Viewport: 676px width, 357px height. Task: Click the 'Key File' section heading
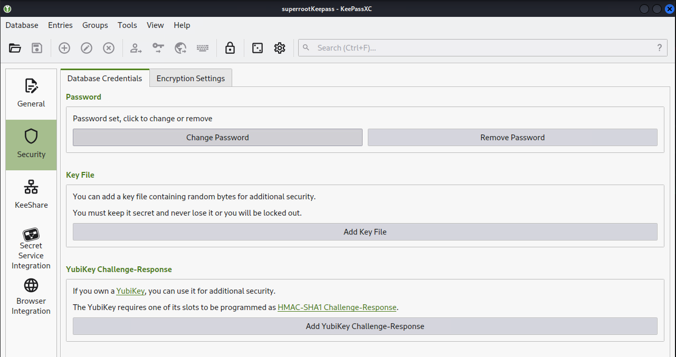click(x=80, y=175)
